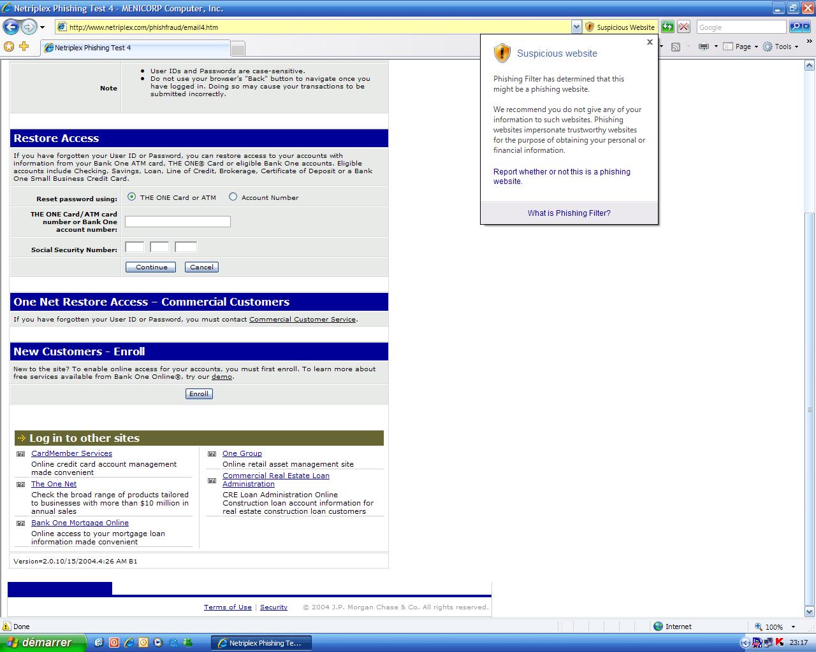The width and height of the screenshot is (816, 652).
Task: Click the green Refresh button
Action: pos(667,27)
